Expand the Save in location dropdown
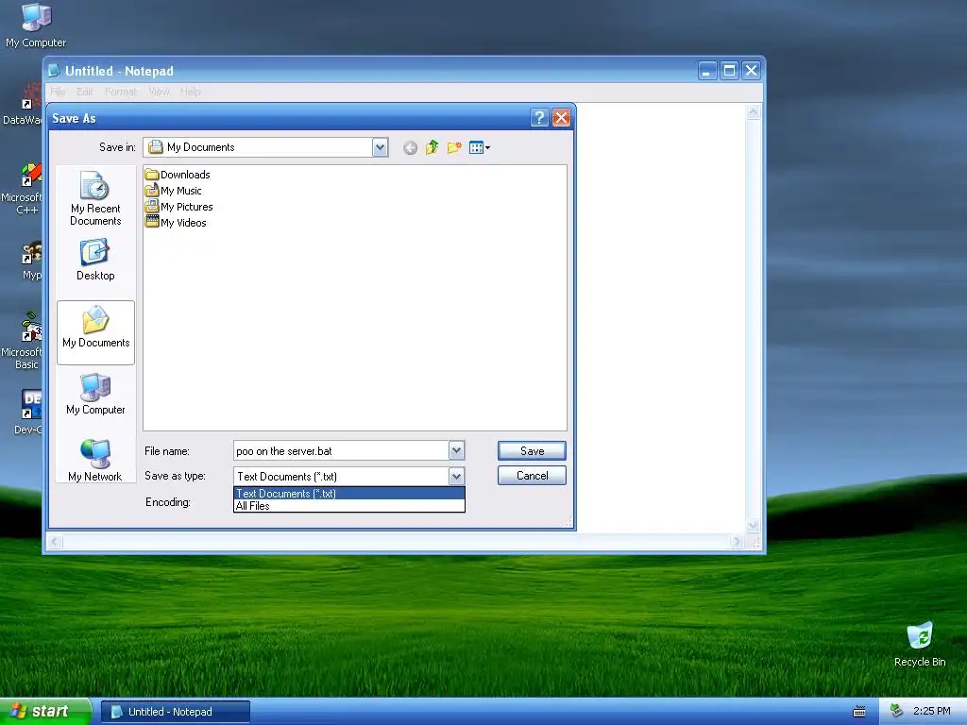Image resolution: width=967 pixels, height=725 pixels. click(380, 147)
